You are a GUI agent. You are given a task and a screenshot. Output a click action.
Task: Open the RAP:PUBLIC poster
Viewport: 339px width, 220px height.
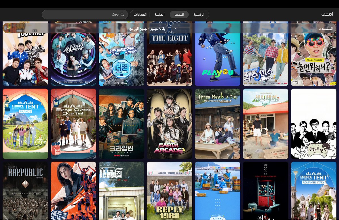click(x=25, y=191)
